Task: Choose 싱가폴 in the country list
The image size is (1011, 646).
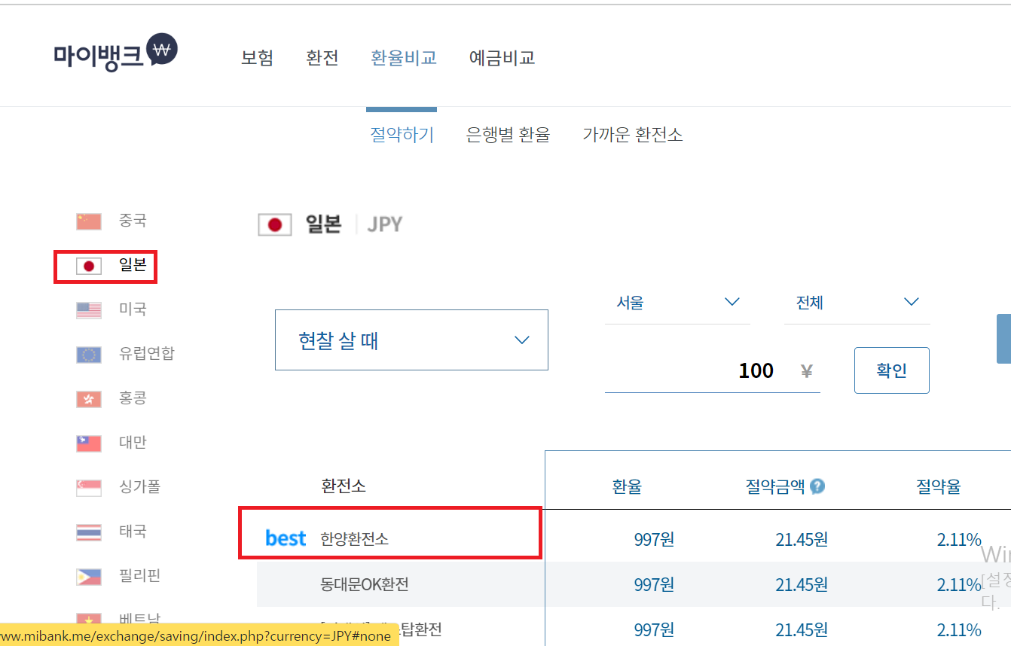Action: tap(140, 487)
